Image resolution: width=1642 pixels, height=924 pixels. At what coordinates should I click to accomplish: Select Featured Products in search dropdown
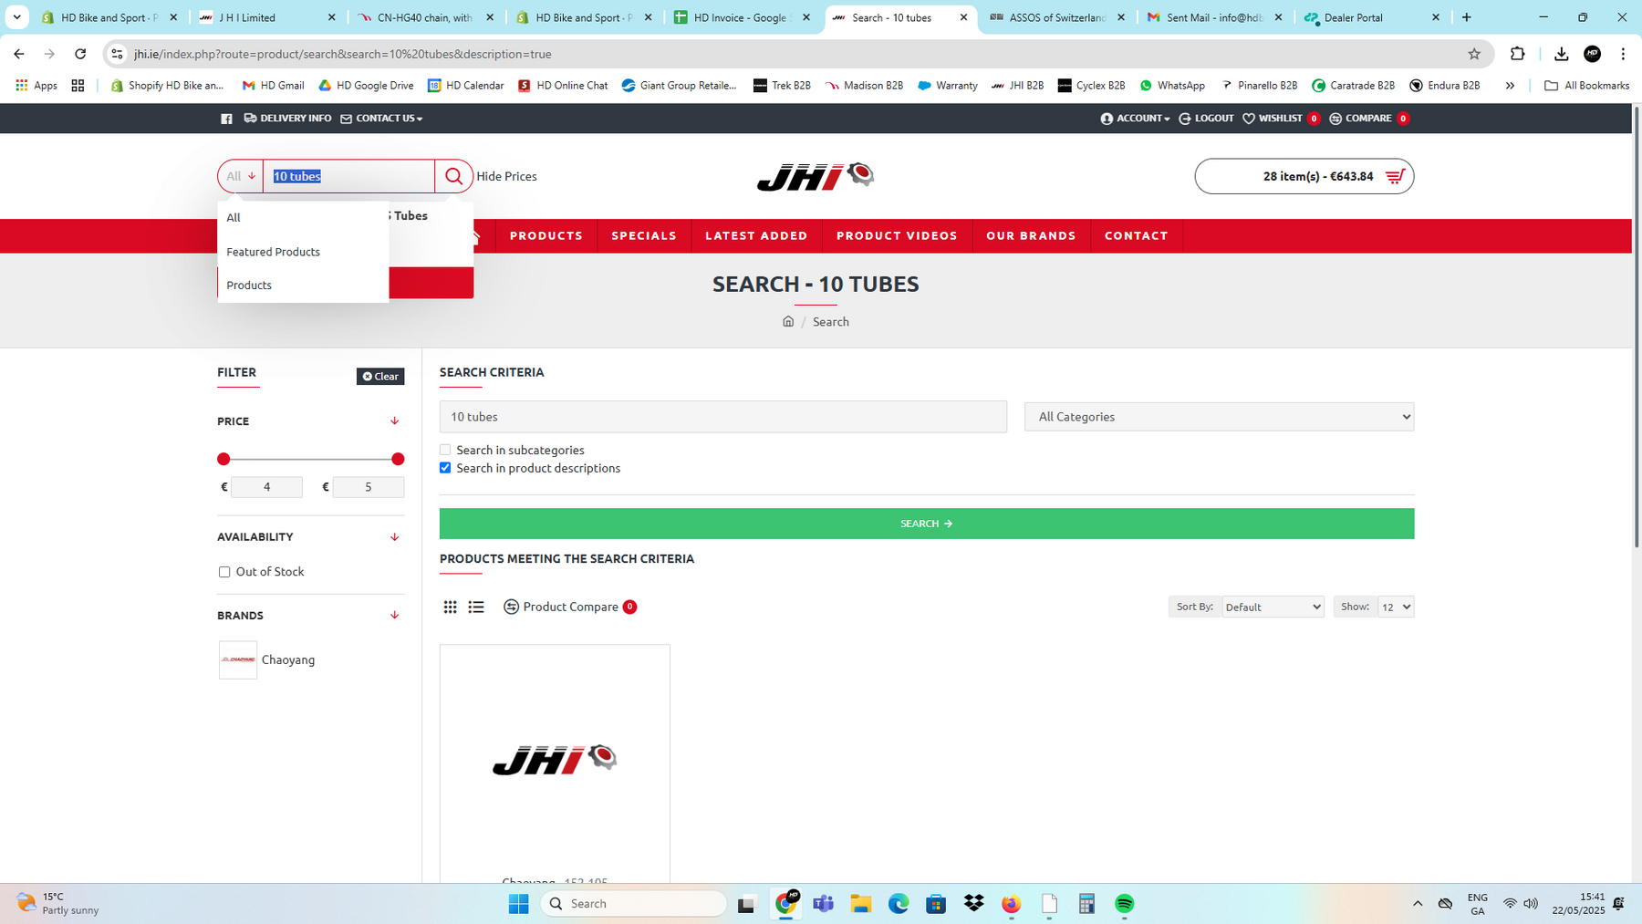click(273, 252)
